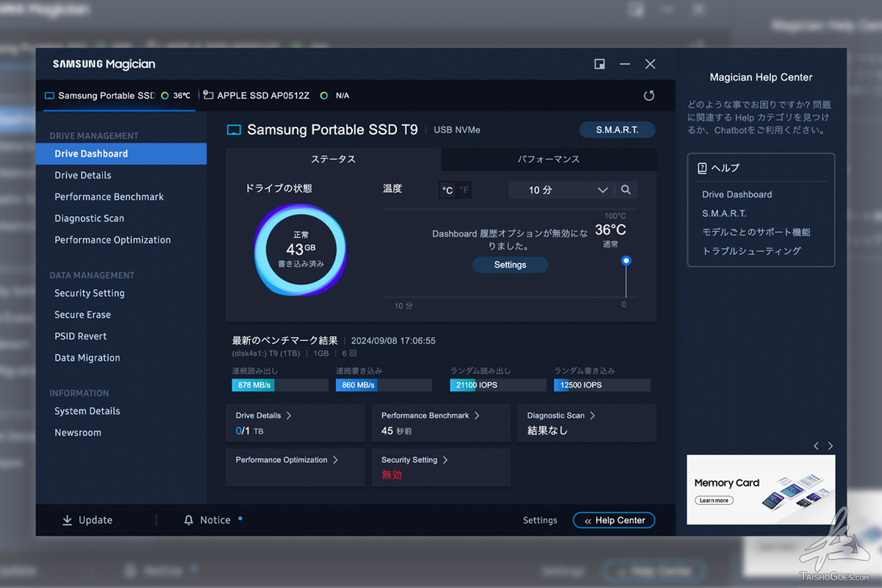The image size is (882, 588).
Task: Click the S.M.A.R.T. button
Action: [617, 130]
